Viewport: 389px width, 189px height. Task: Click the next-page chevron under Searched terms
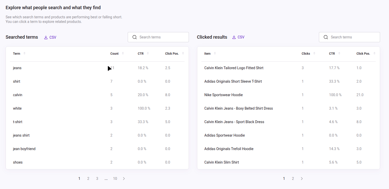point(124,178)
